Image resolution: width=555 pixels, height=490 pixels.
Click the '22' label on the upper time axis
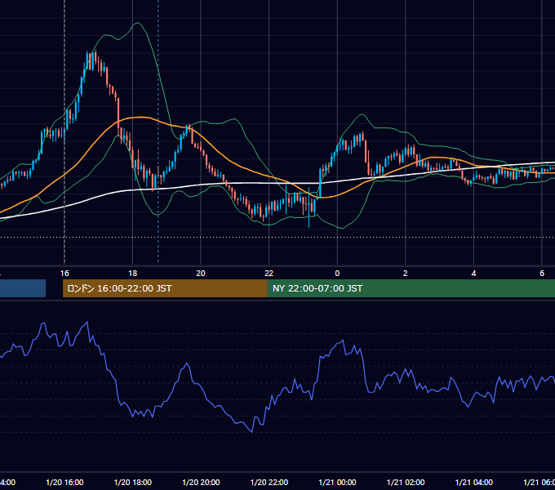pyautogui.click(x=269, y=274)
